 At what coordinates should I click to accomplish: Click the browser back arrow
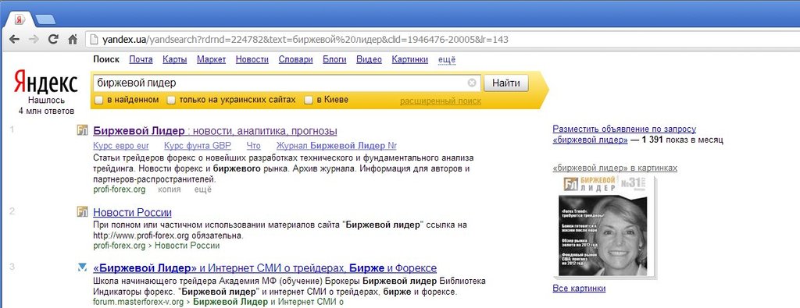point(14,39)
